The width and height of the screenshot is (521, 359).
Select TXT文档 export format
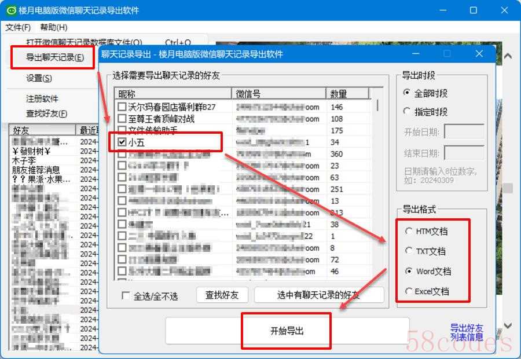409,251
